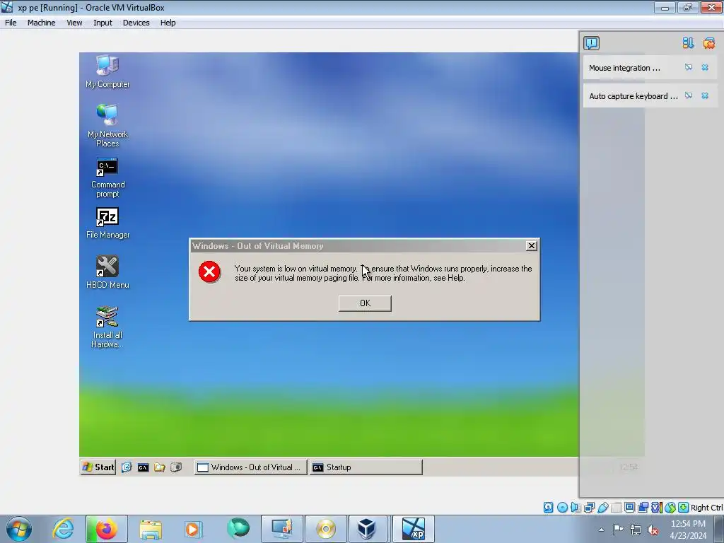Click display settings status icon

click(x=629, y=508)
